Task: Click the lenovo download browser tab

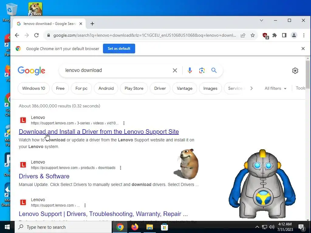Action: (49, 24)
